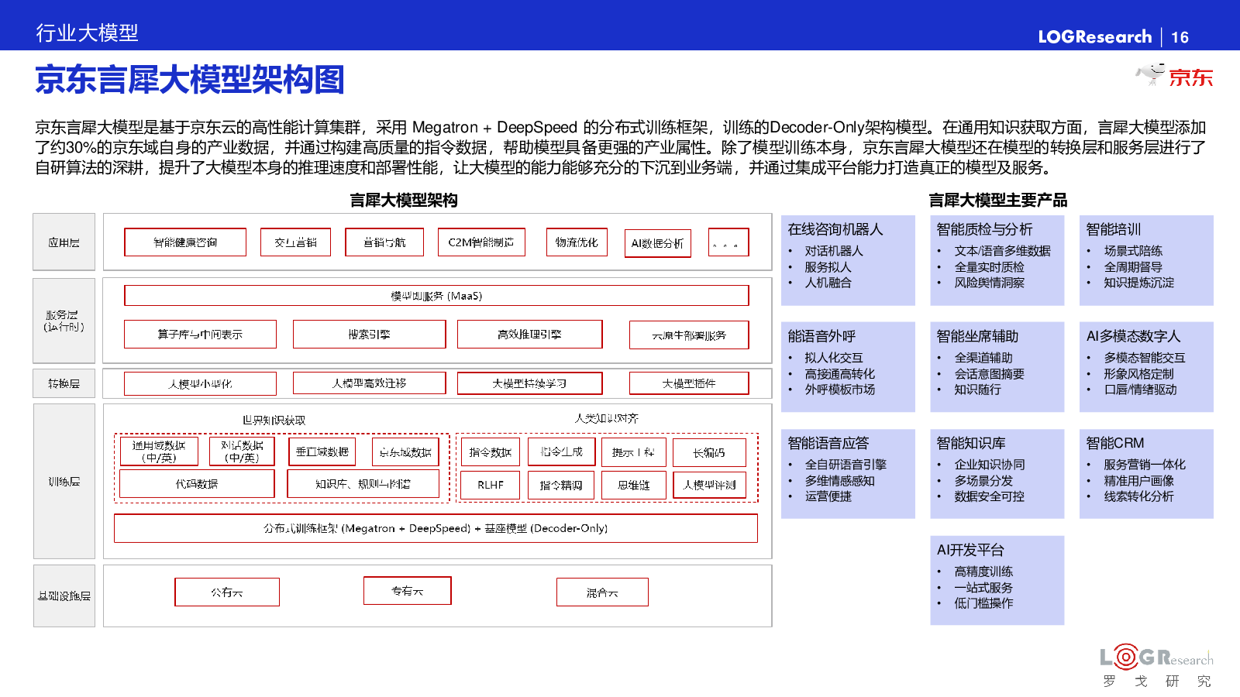Click the 专有云 box

[x=408, y=590]
